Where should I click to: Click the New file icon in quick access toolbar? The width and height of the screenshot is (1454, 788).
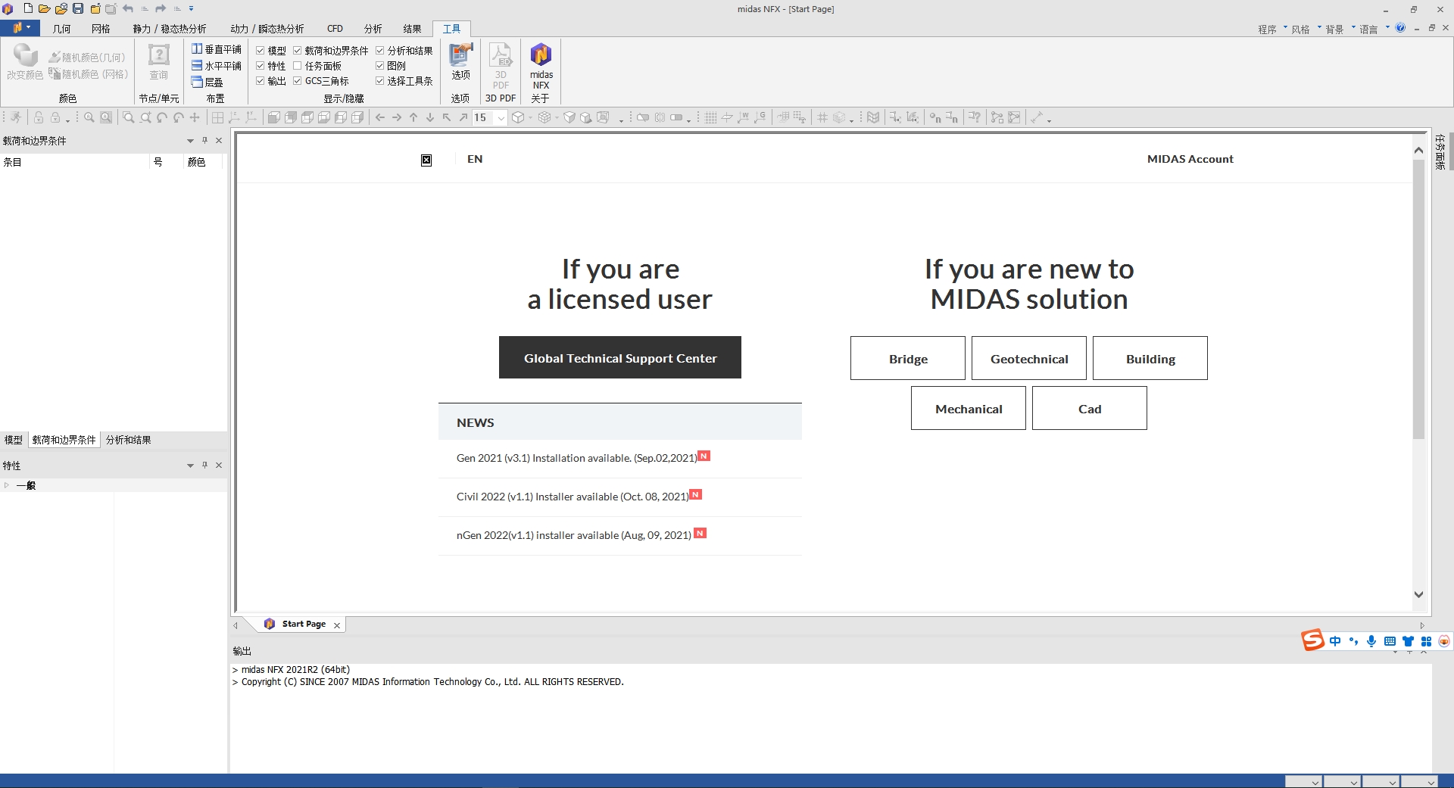pyautogui.click(x=28, y=8)
